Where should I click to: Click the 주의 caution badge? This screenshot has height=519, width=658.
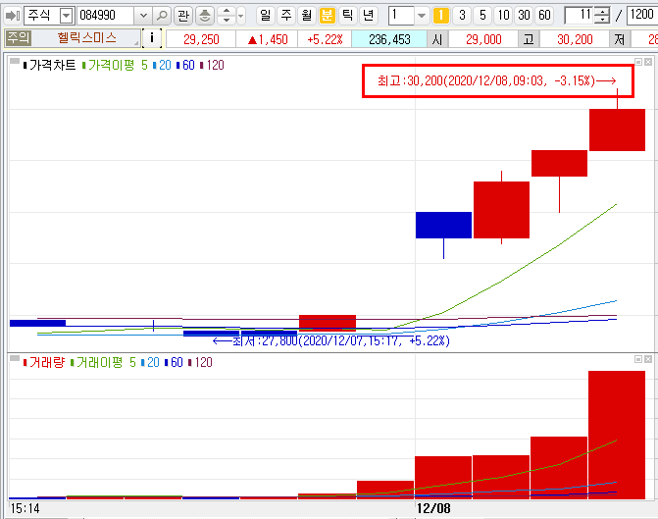(18, 38)
